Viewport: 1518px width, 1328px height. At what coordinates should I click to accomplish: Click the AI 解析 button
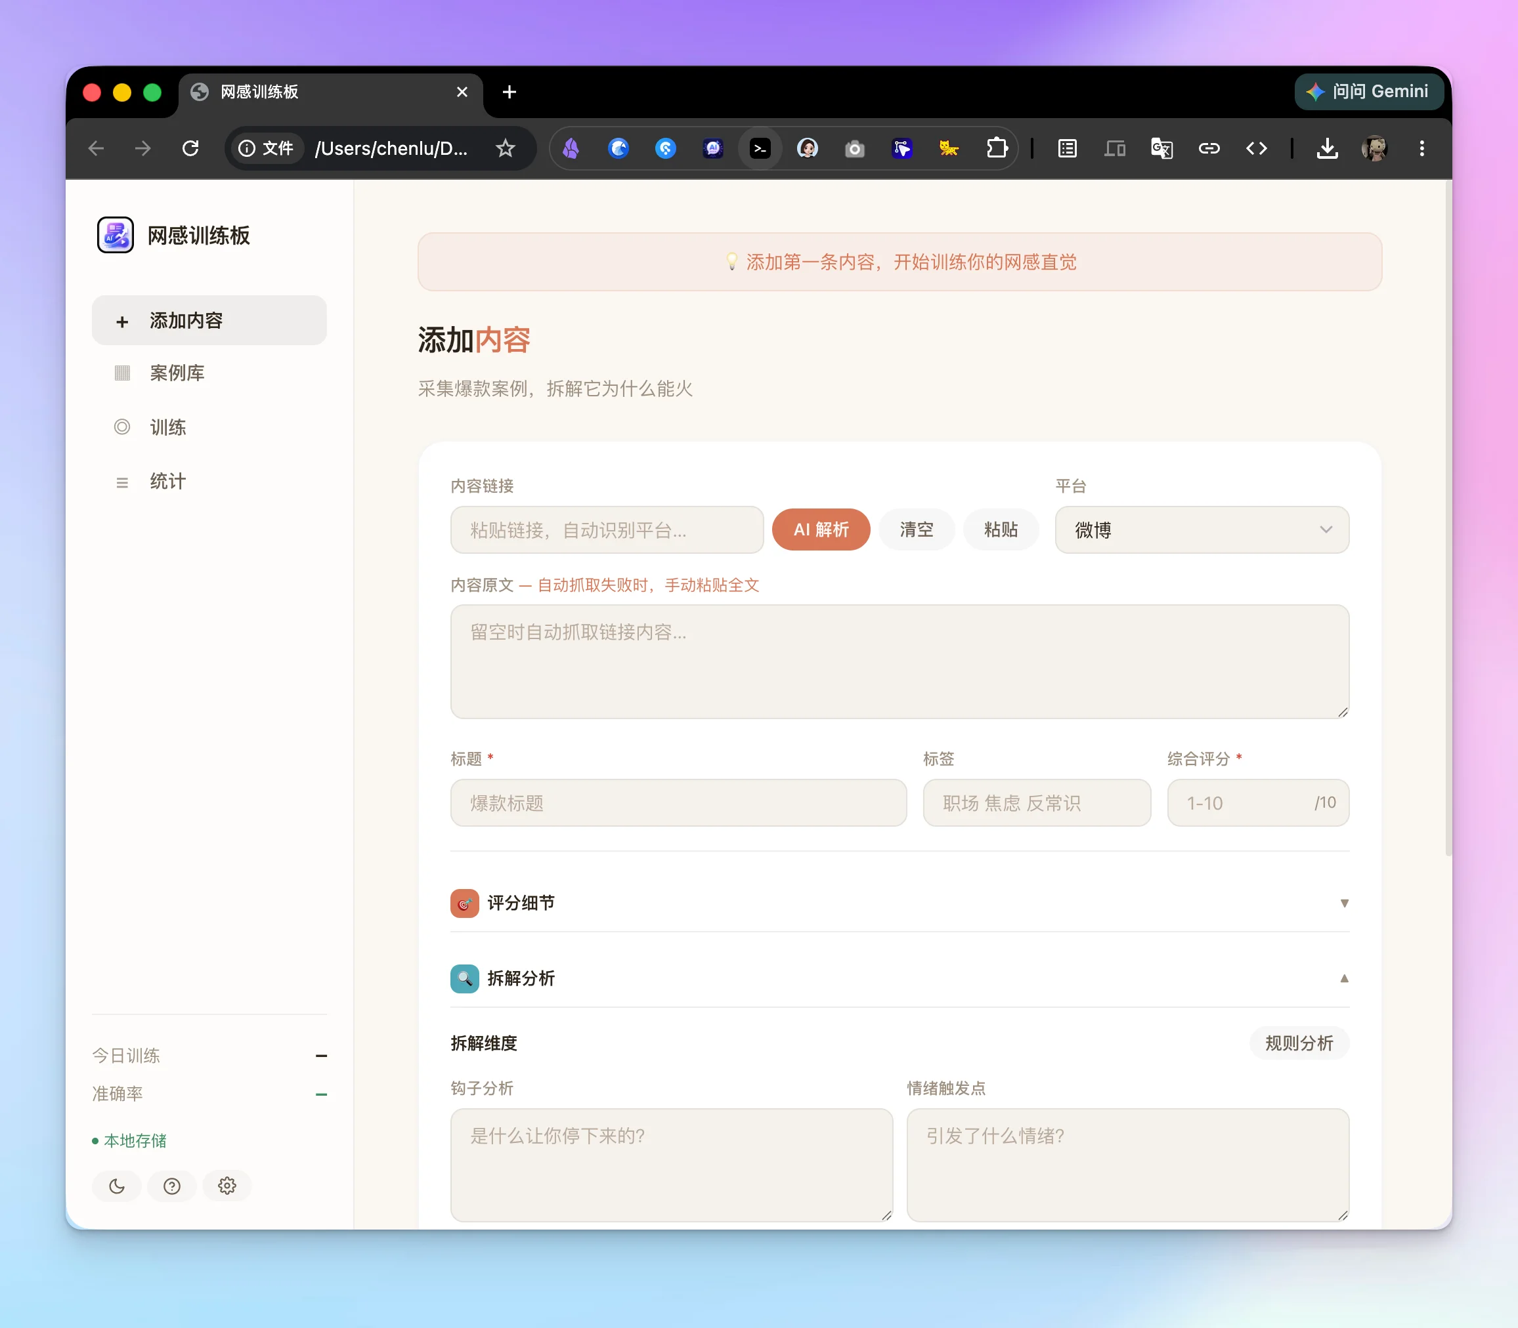821,530
